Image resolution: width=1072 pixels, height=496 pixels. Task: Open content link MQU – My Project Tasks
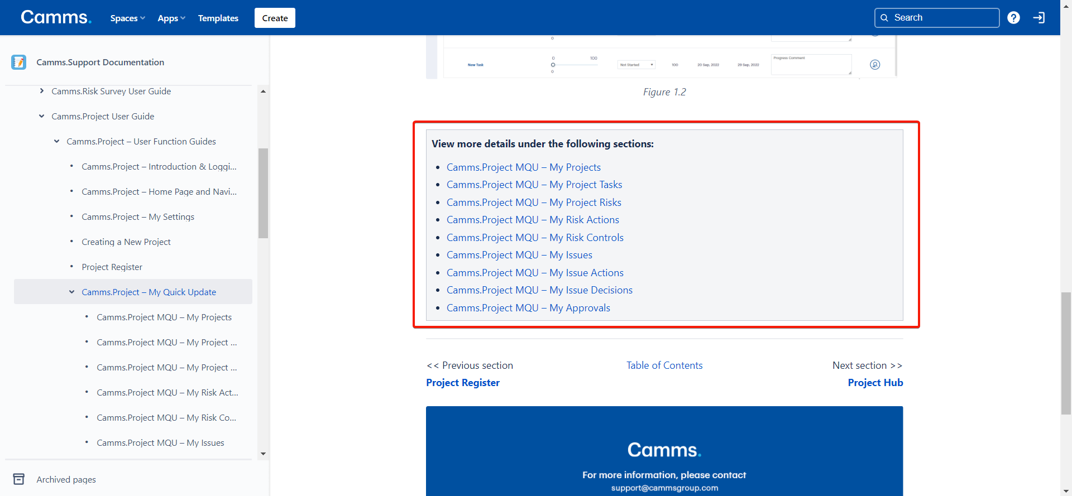(x=534, y=185)
